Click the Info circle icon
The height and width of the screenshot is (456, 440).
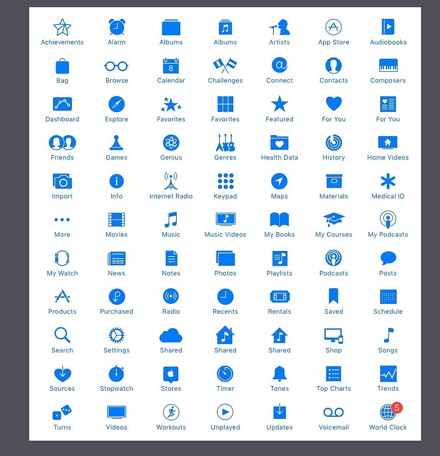click(x=116, y=181)
